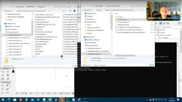Switch CI_Tools explorer to details view
This screenshot has width=182, height=102.
(x=150, y=65)
